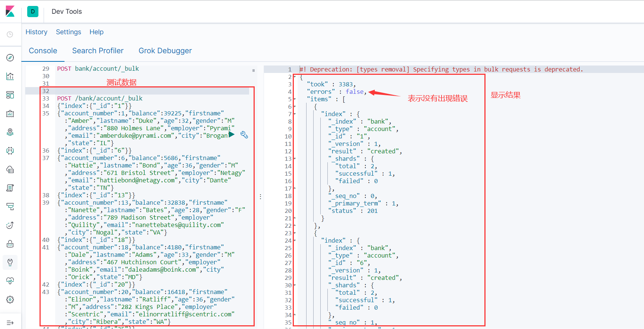Click "result" : "created" on response line 12
This screenshot has width=644, height=329.
[x=365, y=151]
